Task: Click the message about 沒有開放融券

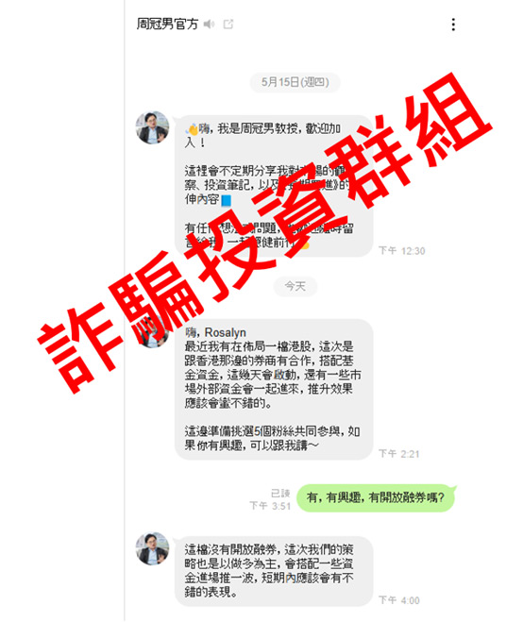Action: point(274,571)
